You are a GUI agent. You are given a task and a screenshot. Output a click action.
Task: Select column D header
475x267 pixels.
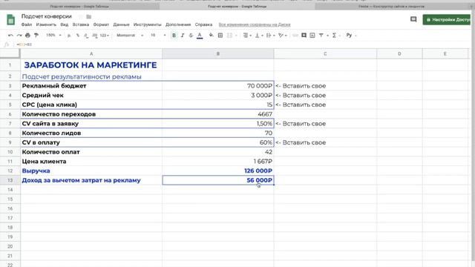[399, 53]
